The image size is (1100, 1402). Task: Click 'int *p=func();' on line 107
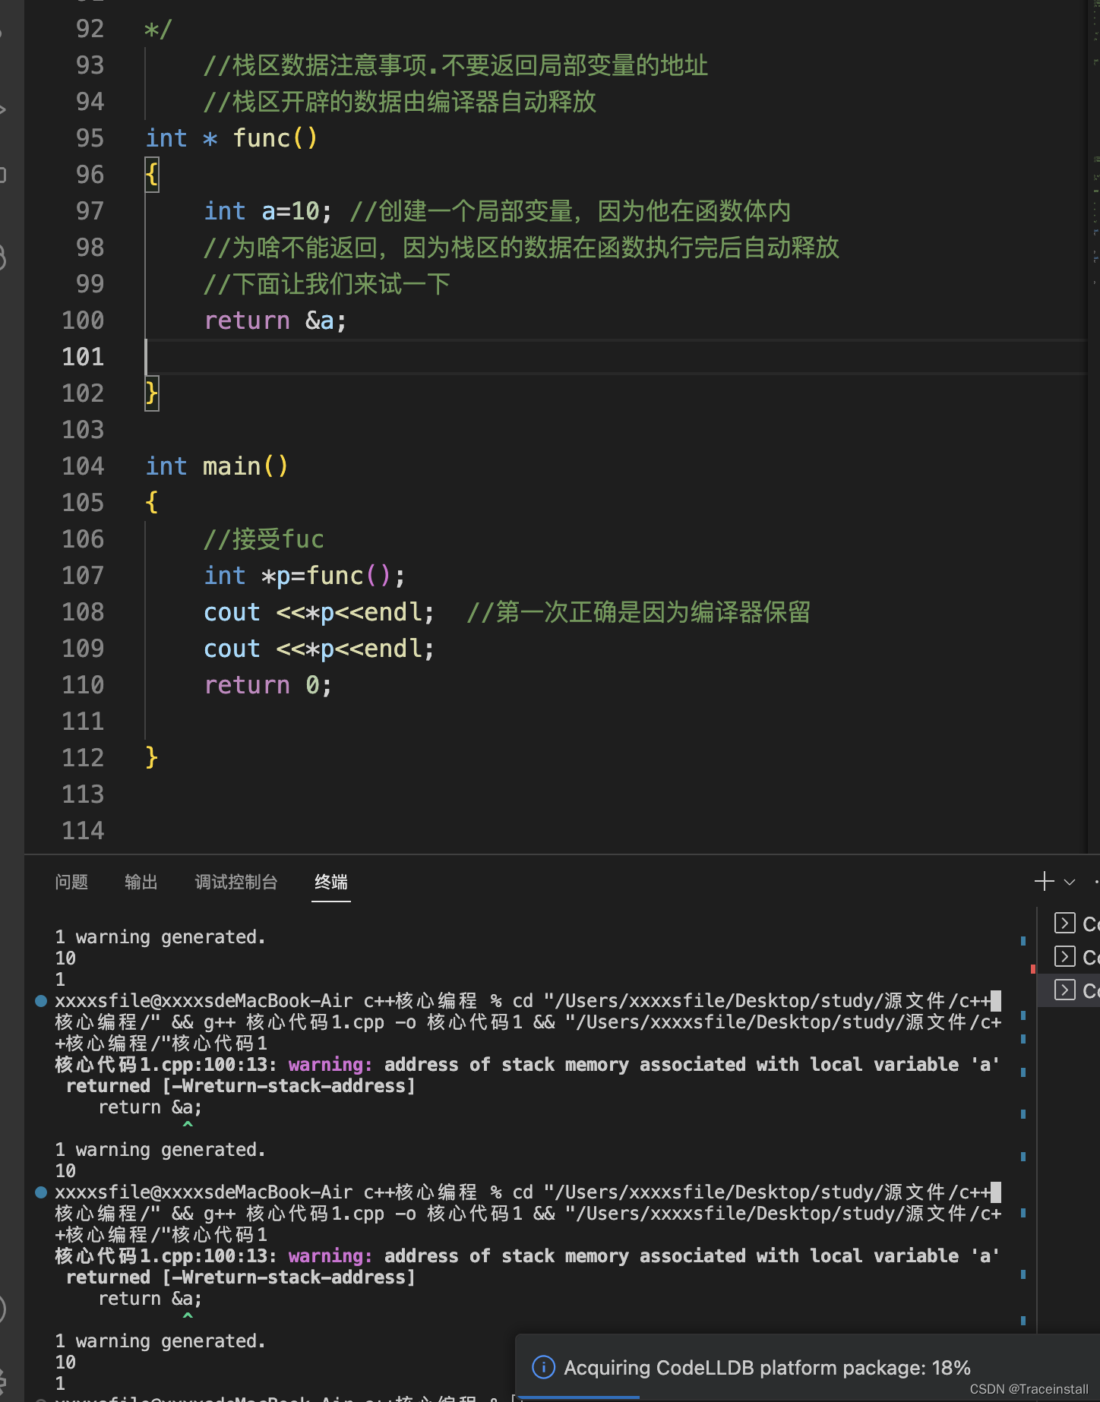click(305, 576)
